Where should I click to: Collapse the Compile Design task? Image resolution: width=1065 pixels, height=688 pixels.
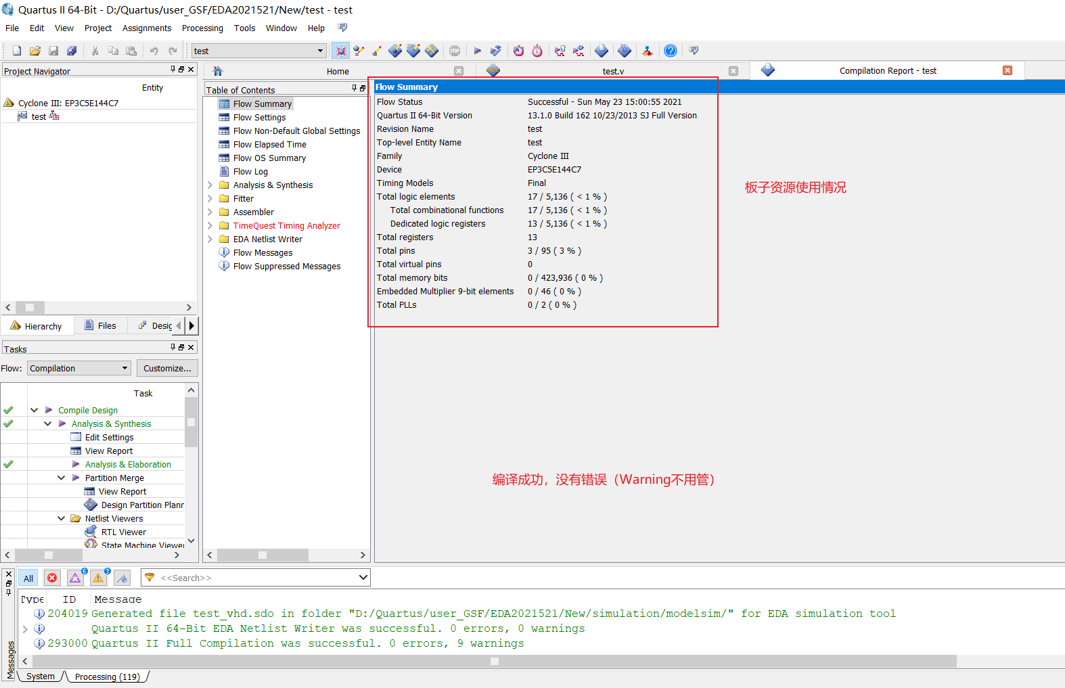(34, 410)
